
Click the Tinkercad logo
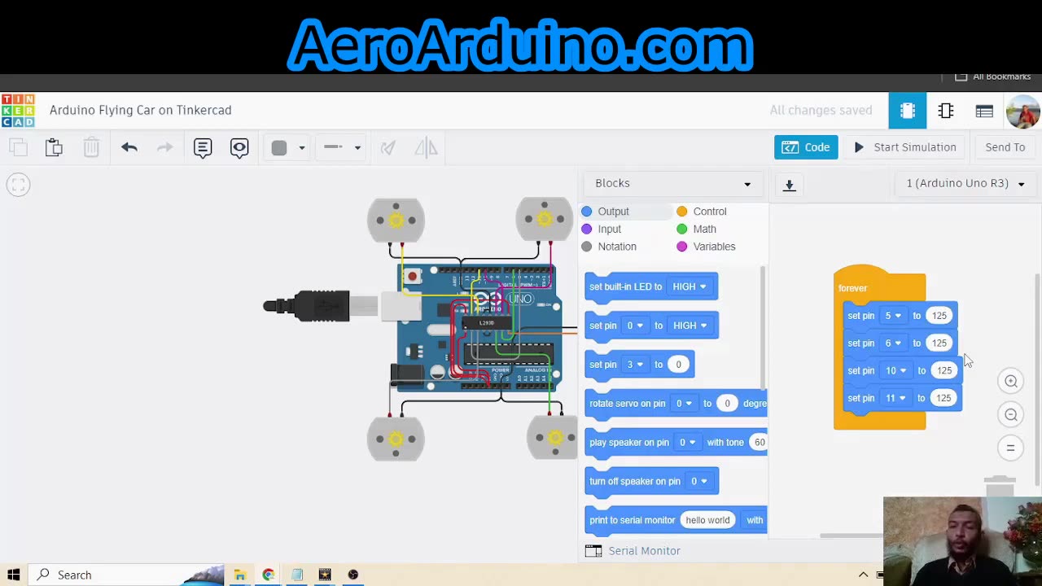(18, 111)
